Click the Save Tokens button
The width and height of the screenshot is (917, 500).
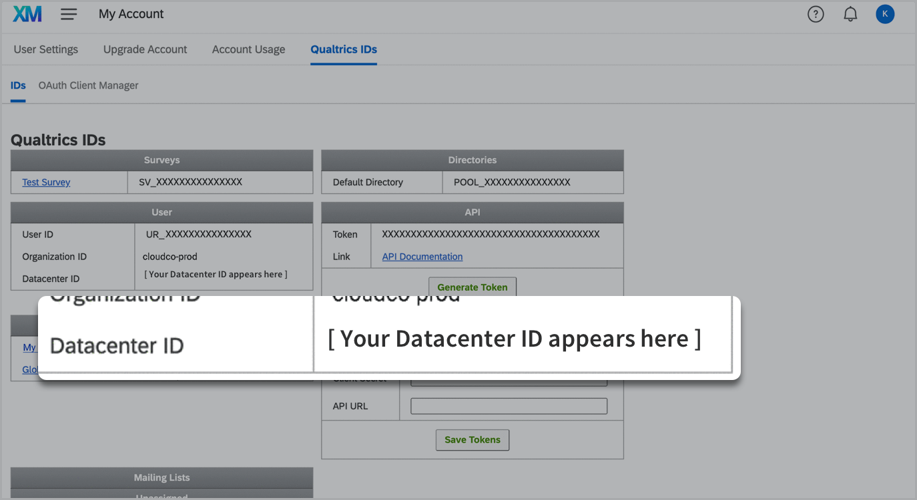(x=473, y=440)
